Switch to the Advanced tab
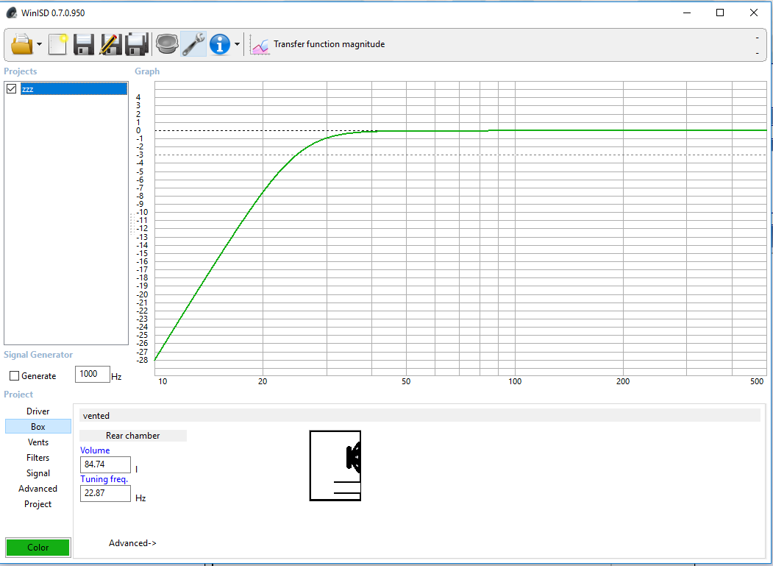The image size is (773, 566). (x=38, y=489)
